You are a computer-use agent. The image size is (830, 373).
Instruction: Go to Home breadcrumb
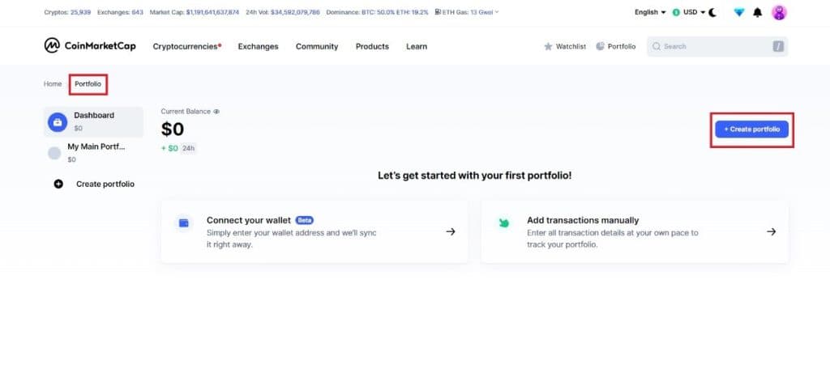coord(53,84)
